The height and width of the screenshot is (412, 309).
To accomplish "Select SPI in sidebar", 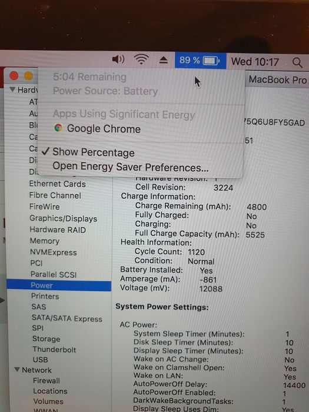I will point(38,328).
